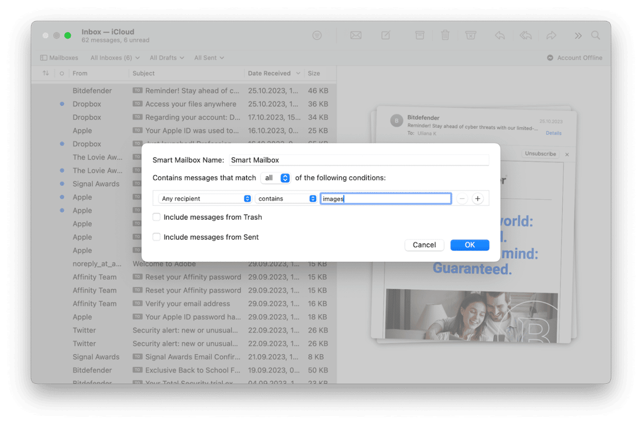The width and height of the screenshot is (642, 425).
Task: Click the Smart Mailbox Name text field
Action: (x=359, y=160)
